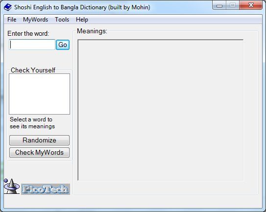Click the "Meanings:" group heading
Image resolution: width=266 pixels, height=212 pixels.
[92, 31]
